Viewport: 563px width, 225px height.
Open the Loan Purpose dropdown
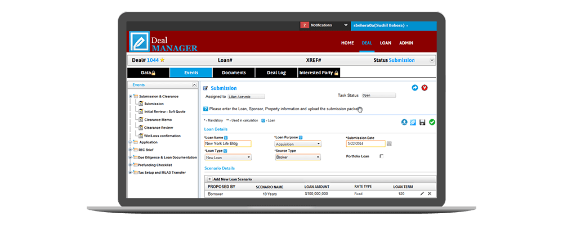[x=298, y=144]
